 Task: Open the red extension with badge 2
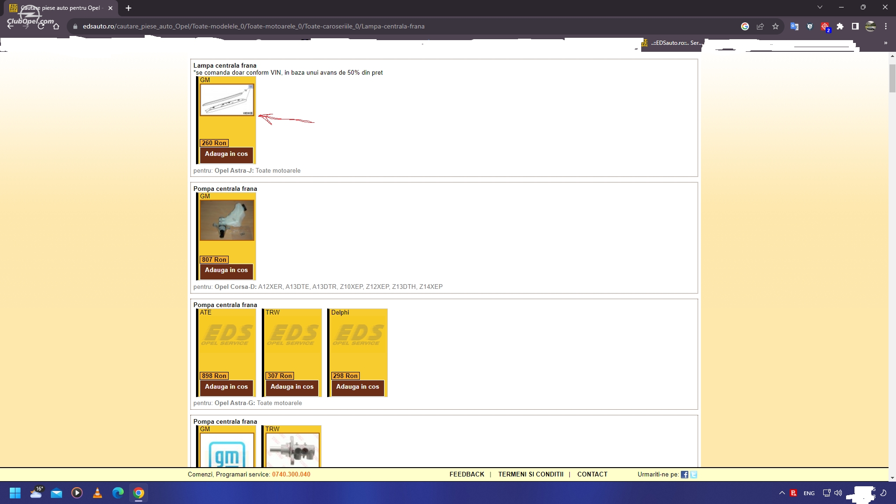[826, 27]
